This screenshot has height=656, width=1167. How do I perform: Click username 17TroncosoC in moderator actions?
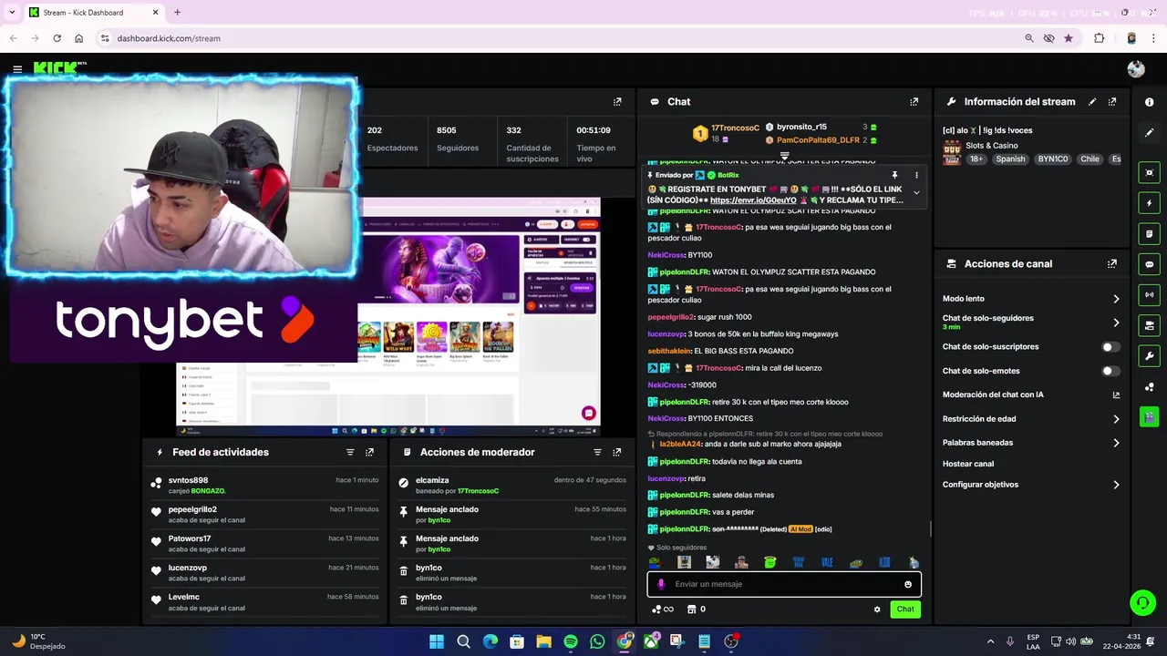click(478, 491)
